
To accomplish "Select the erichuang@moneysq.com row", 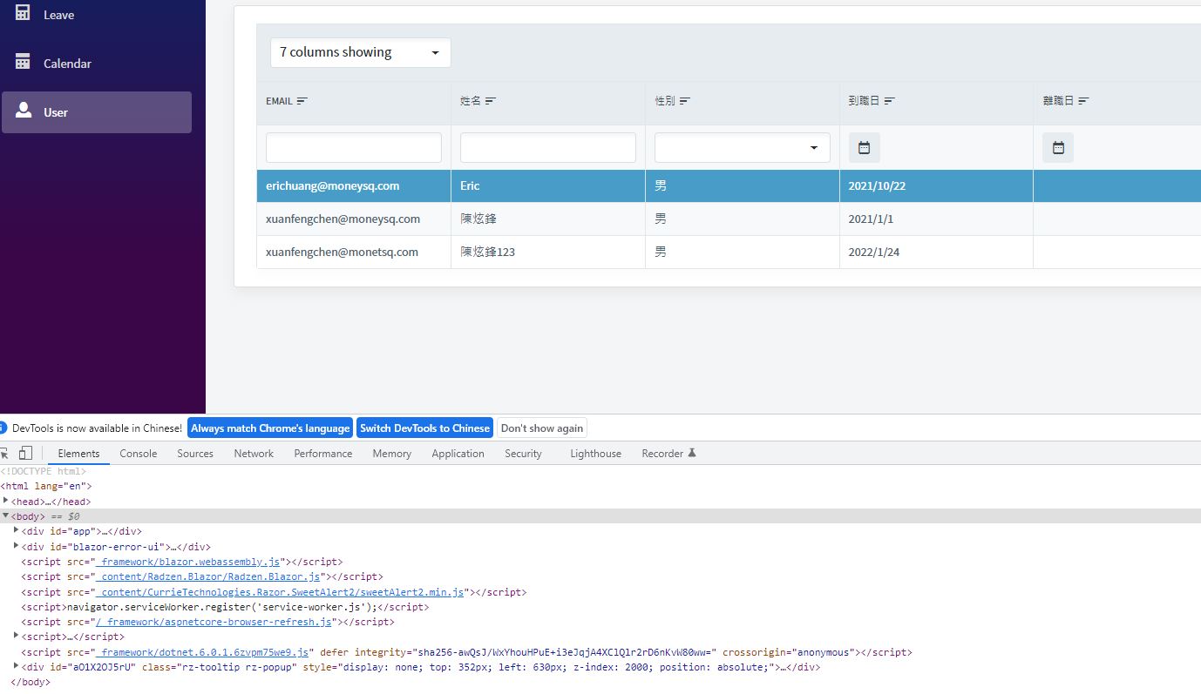I will click(x=729, y=186).
